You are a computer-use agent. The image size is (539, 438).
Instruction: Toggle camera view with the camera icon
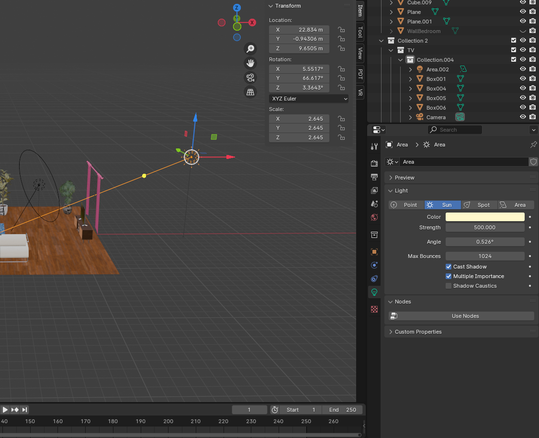(250, 78)
